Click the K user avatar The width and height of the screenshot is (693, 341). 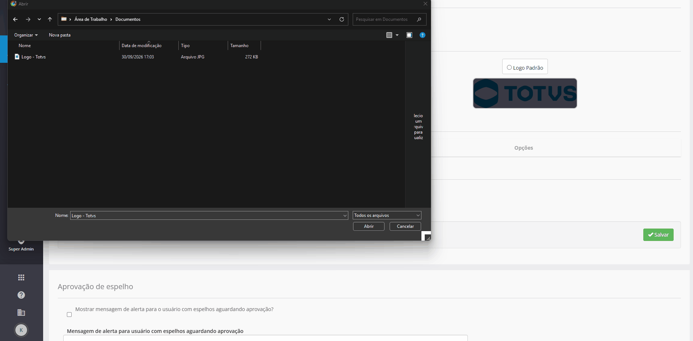point(21,330)
